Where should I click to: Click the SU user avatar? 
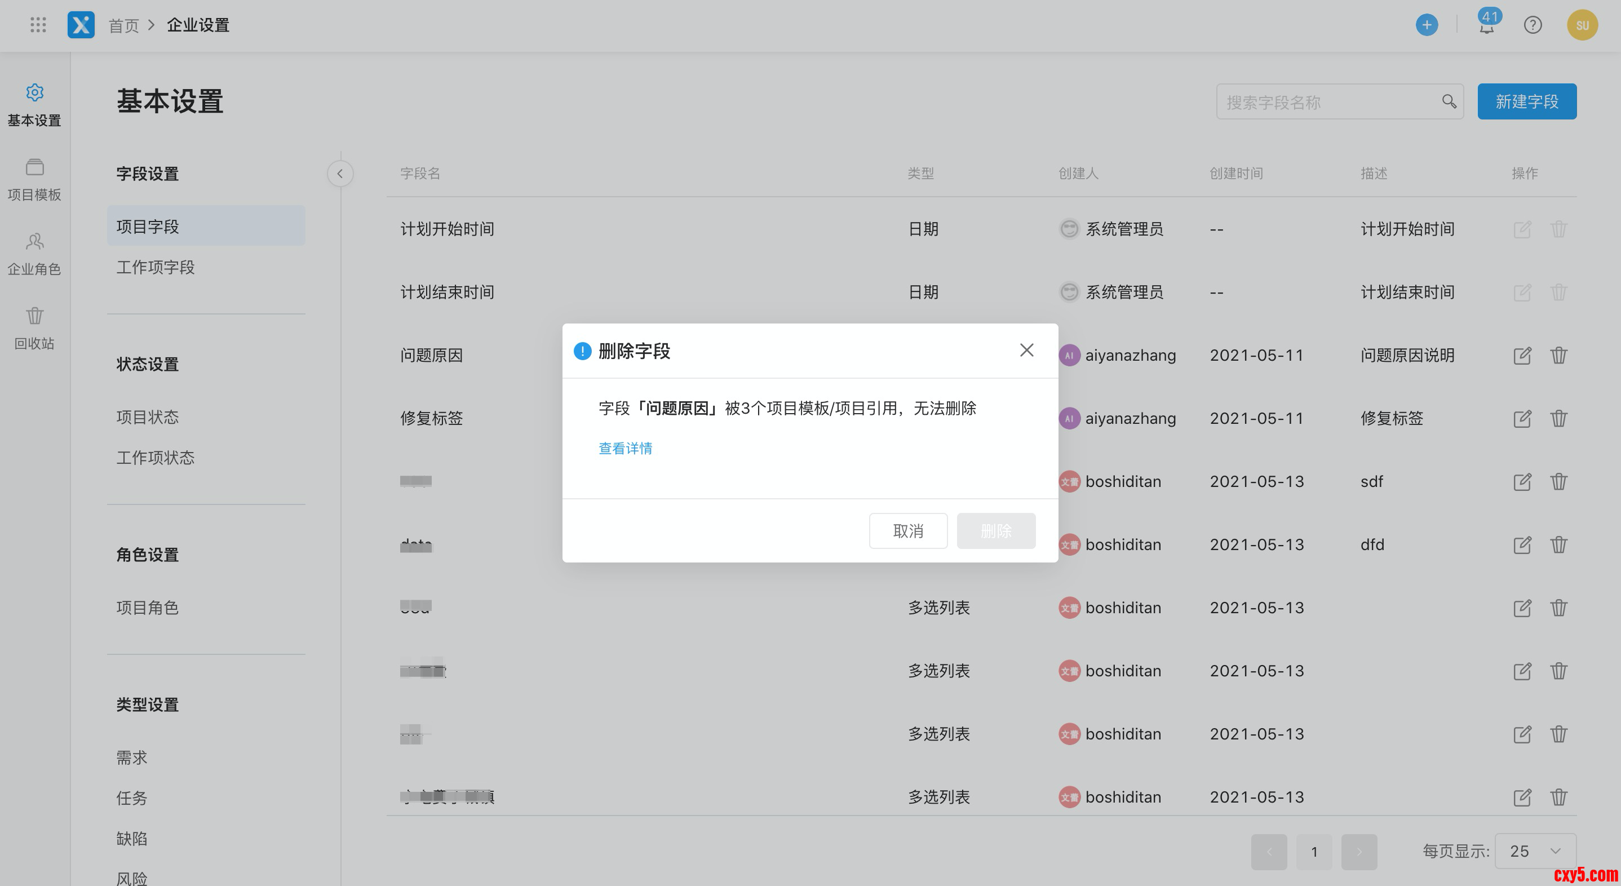[1582, 25]
